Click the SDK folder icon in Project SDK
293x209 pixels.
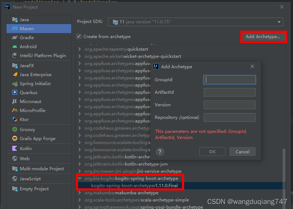116,22
